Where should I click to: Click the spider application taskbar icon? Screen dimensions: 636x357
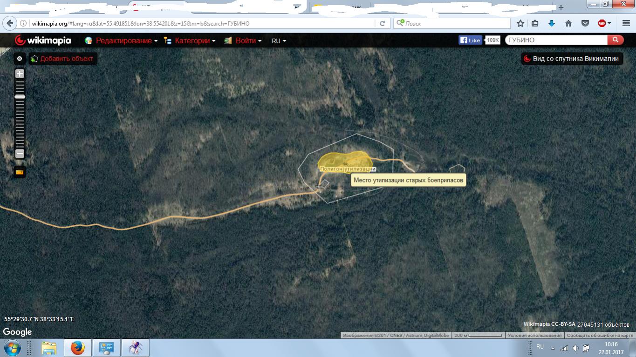coord(136,348)
